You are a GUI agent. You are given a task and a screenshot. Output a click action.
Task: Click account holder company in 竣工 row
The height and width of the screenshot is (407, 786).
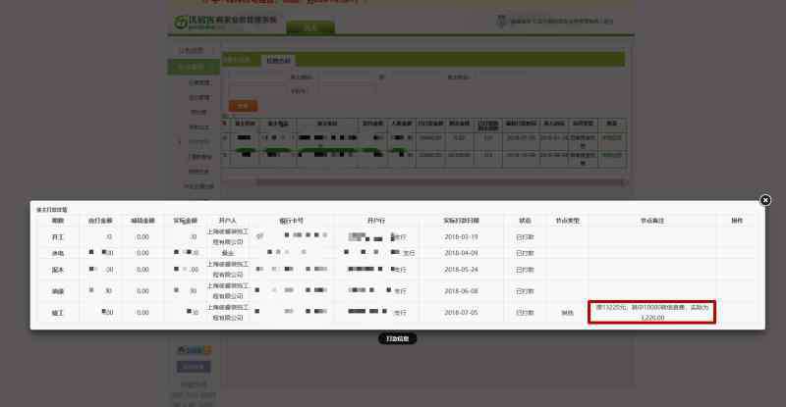[x=228, y=313]
